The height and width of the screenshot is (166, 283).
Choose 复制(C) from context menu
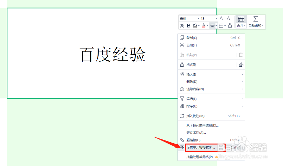pyautogui.click(x=211, y=38)
